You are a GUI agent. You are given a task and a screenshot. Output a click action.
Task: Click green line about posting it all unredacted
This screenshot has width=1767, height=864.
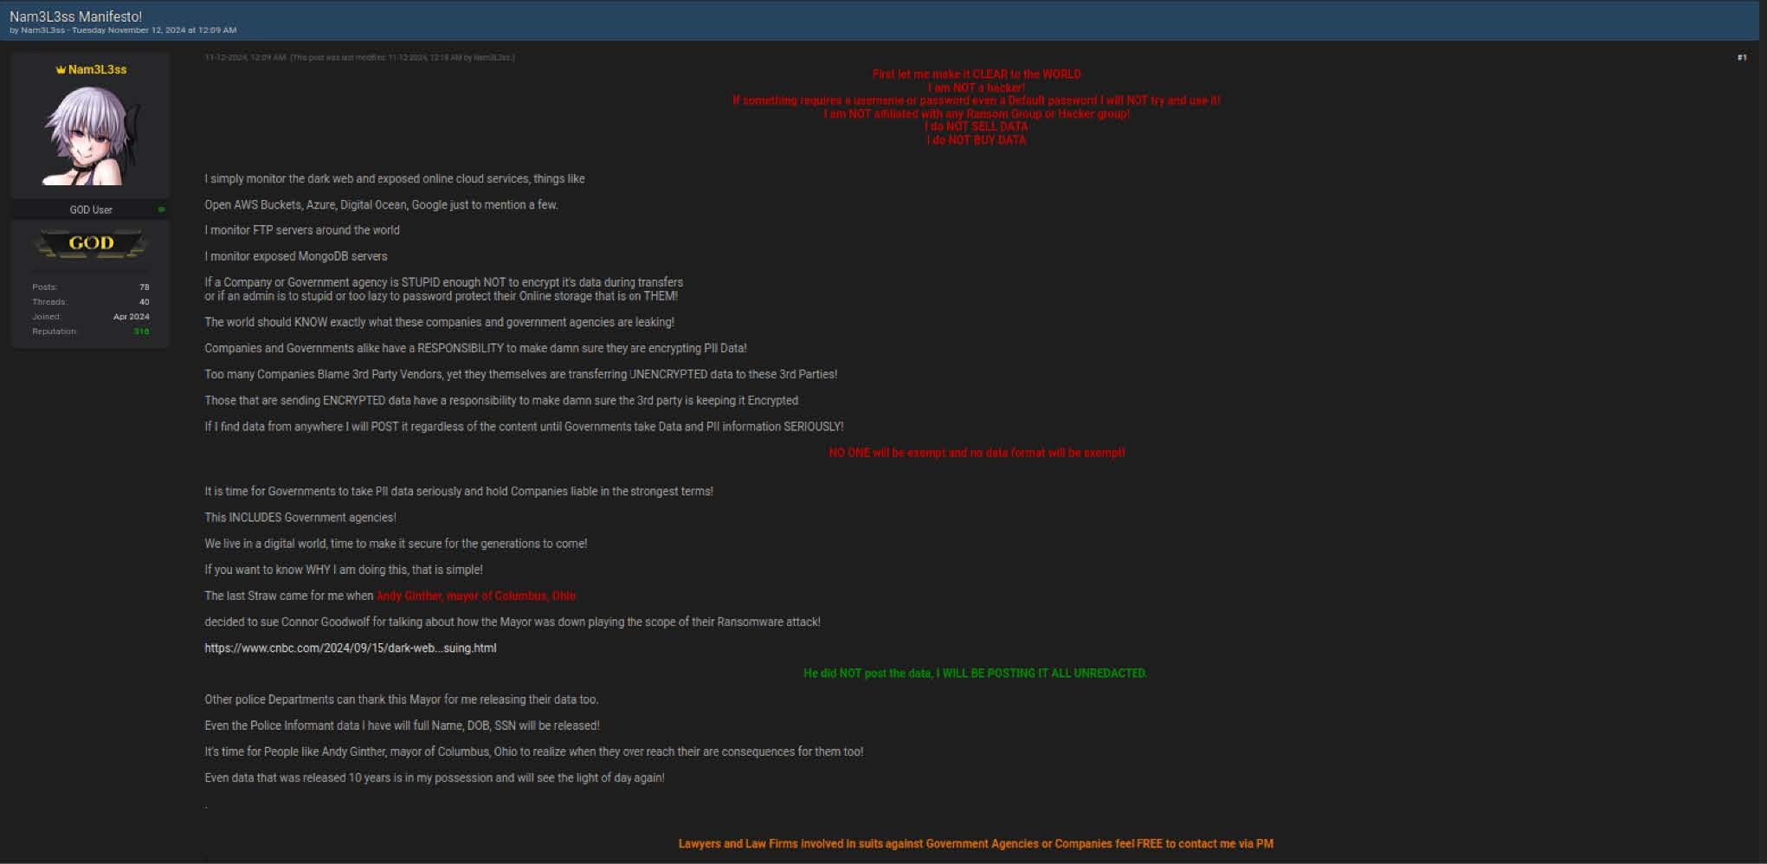pos(975,674)
